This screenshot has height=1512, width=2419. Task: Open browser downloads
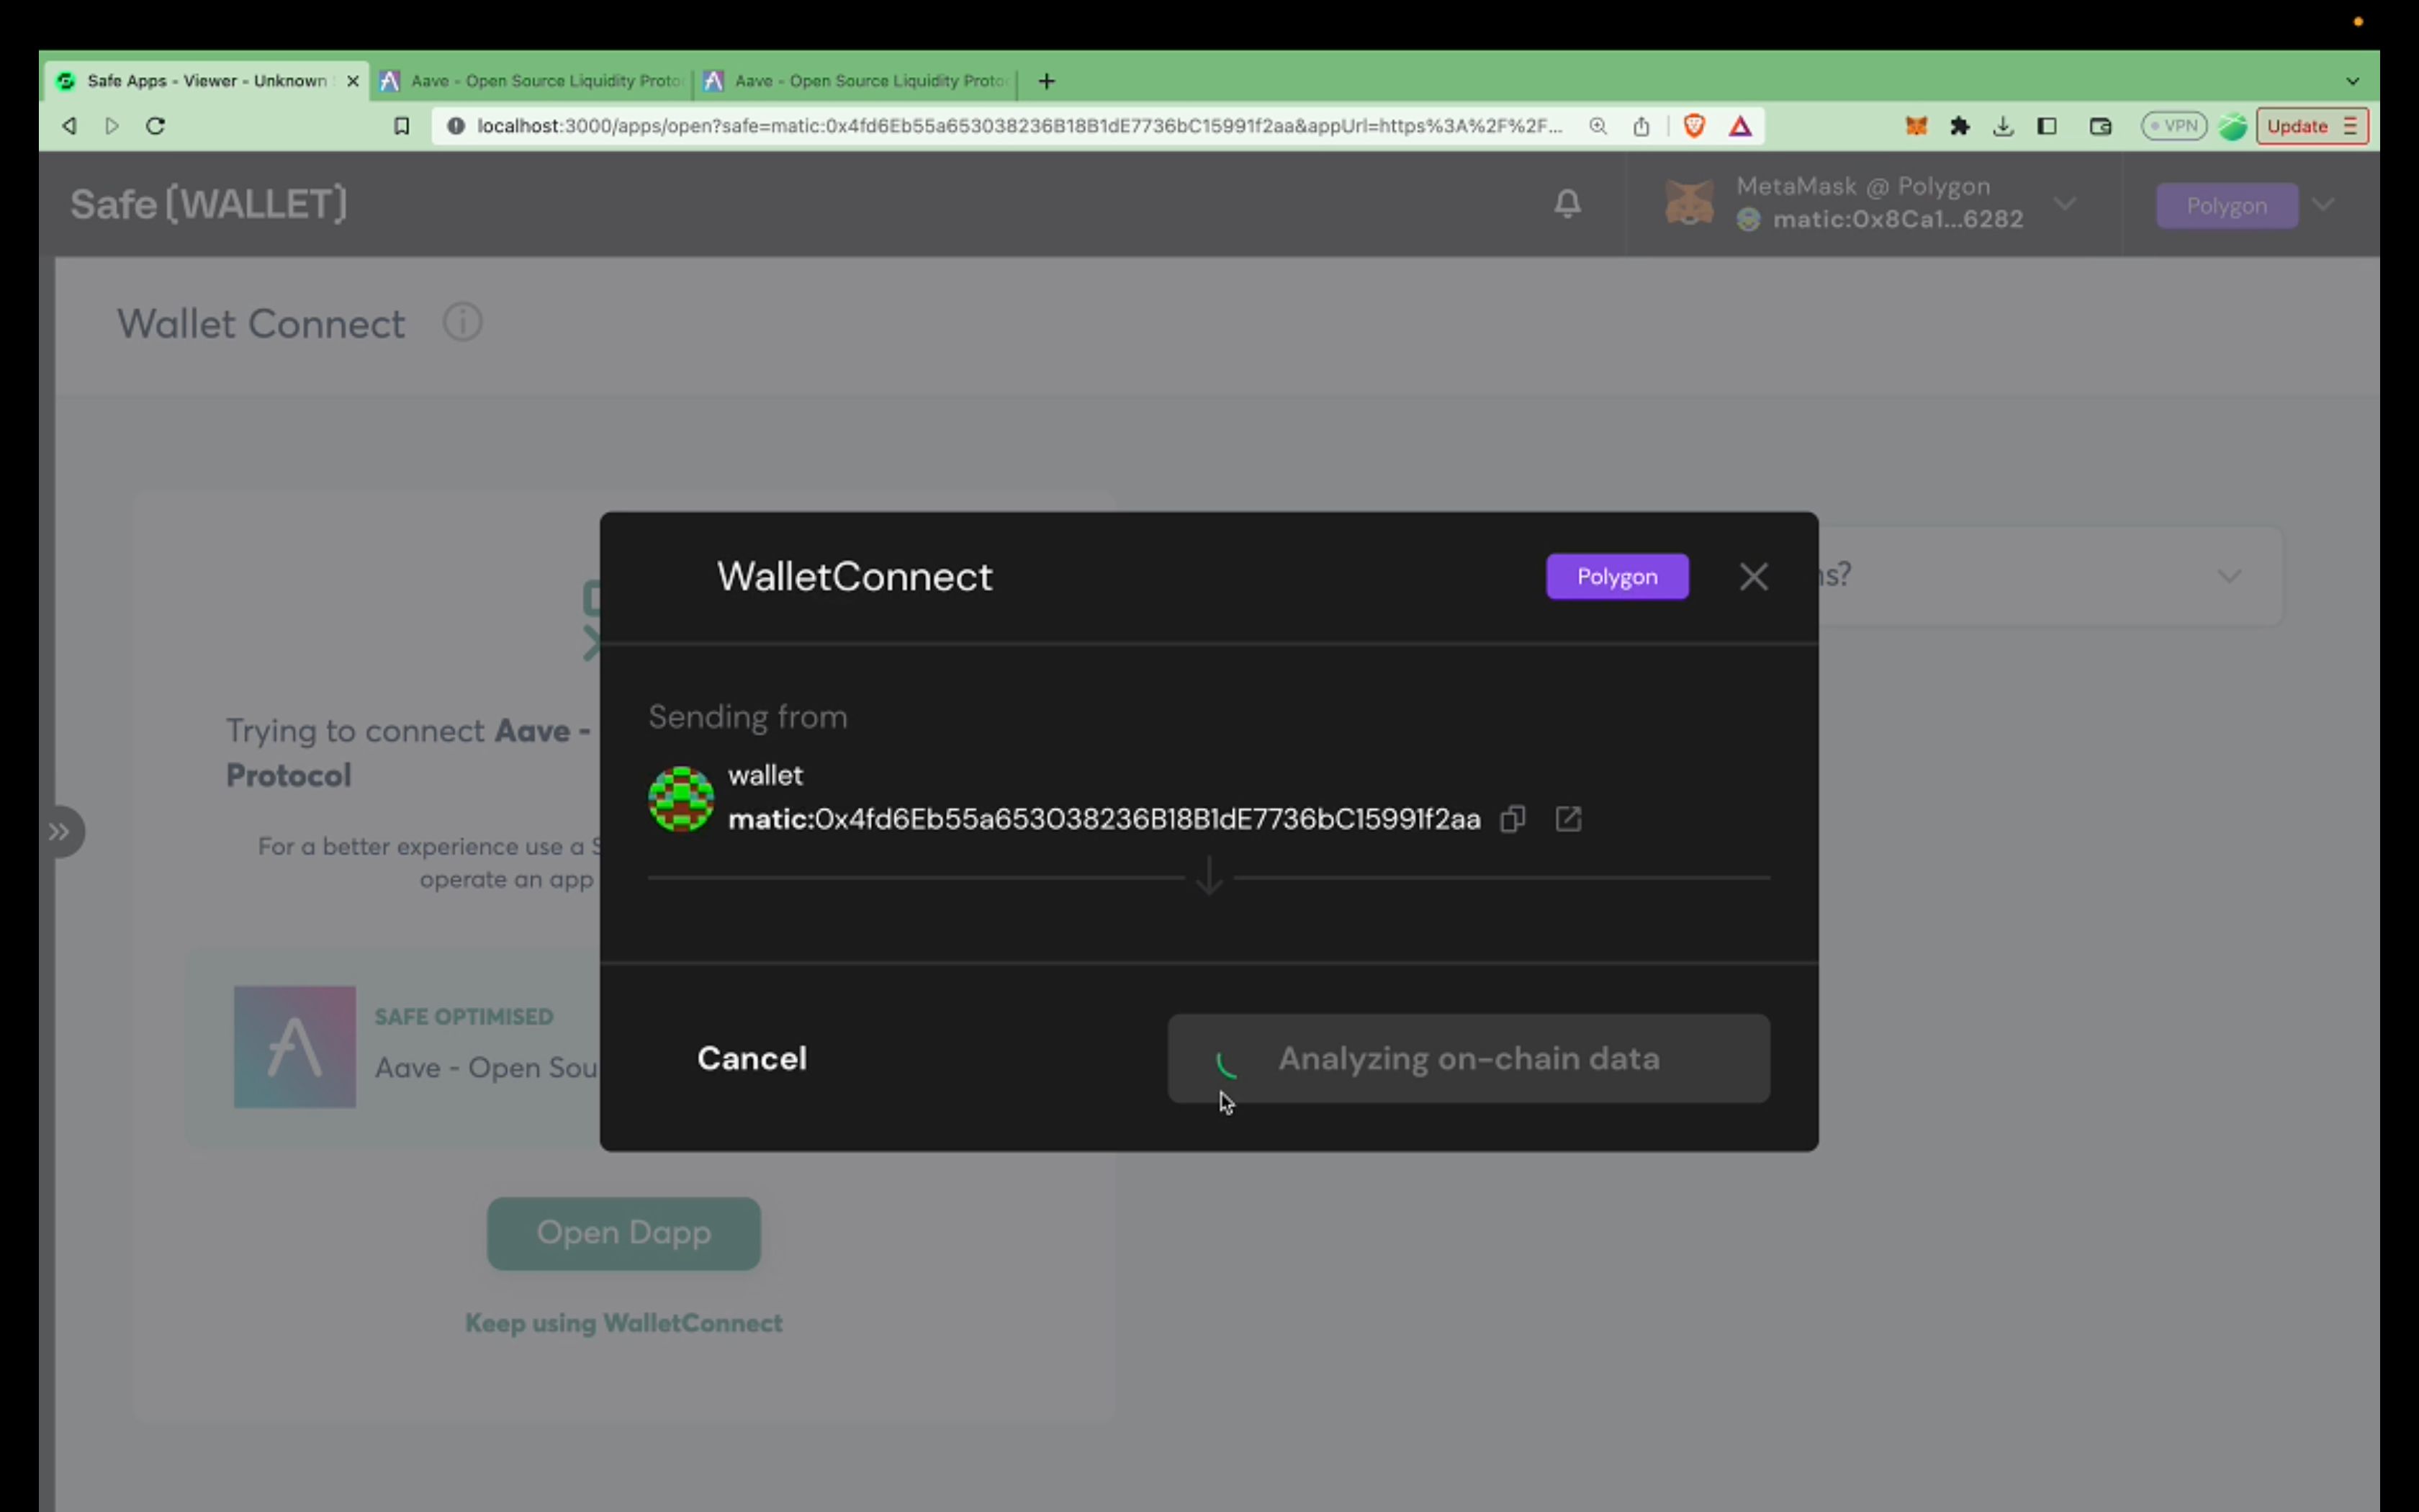pos(2002,126)
